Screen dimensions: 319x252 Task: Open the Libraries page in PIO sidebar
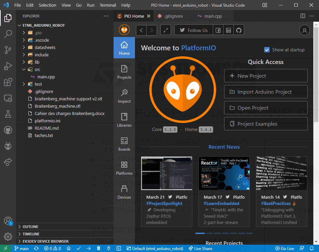click(x=124, y=120)
